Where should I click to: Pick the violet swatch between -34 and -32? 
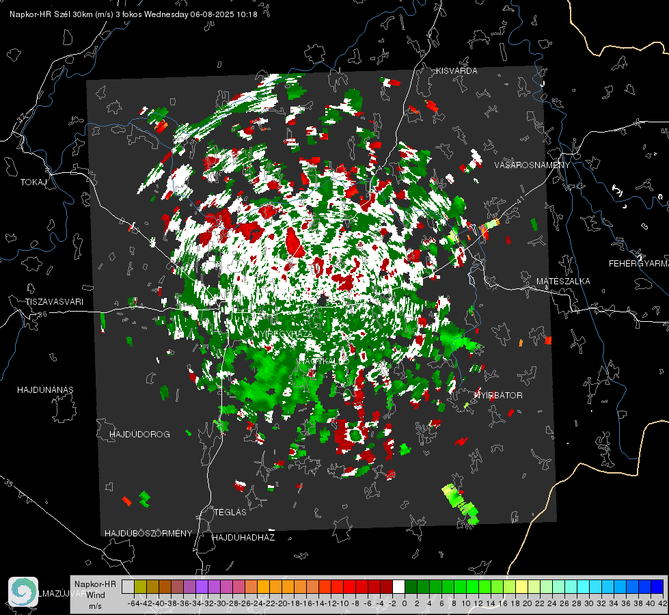point(202,586)
